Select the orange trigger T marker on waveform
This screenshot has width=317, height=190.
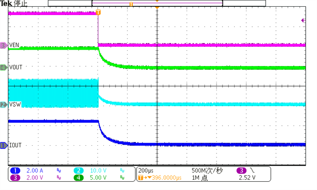tap(98, 12)
